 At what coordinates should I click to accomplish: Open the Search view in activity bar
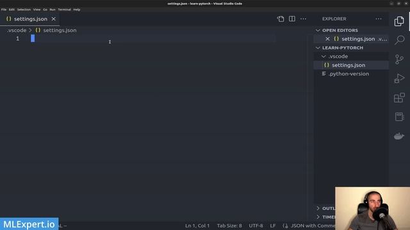pos(399,40)
